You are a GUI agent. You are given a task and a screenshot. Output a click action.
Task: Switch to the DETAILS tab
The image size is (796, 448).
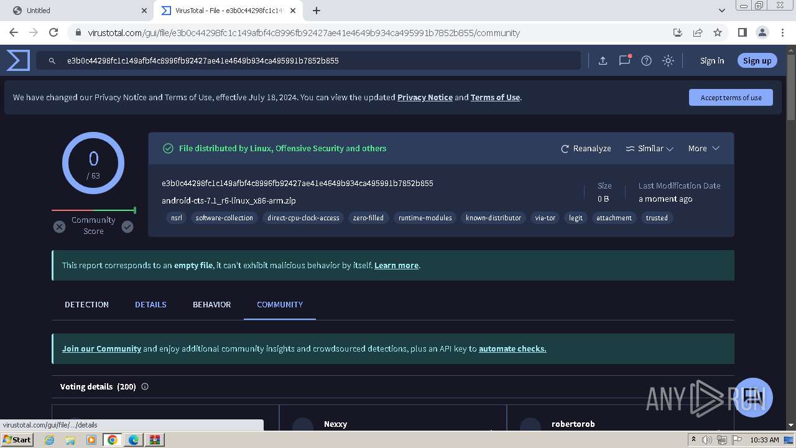[150, 304]
